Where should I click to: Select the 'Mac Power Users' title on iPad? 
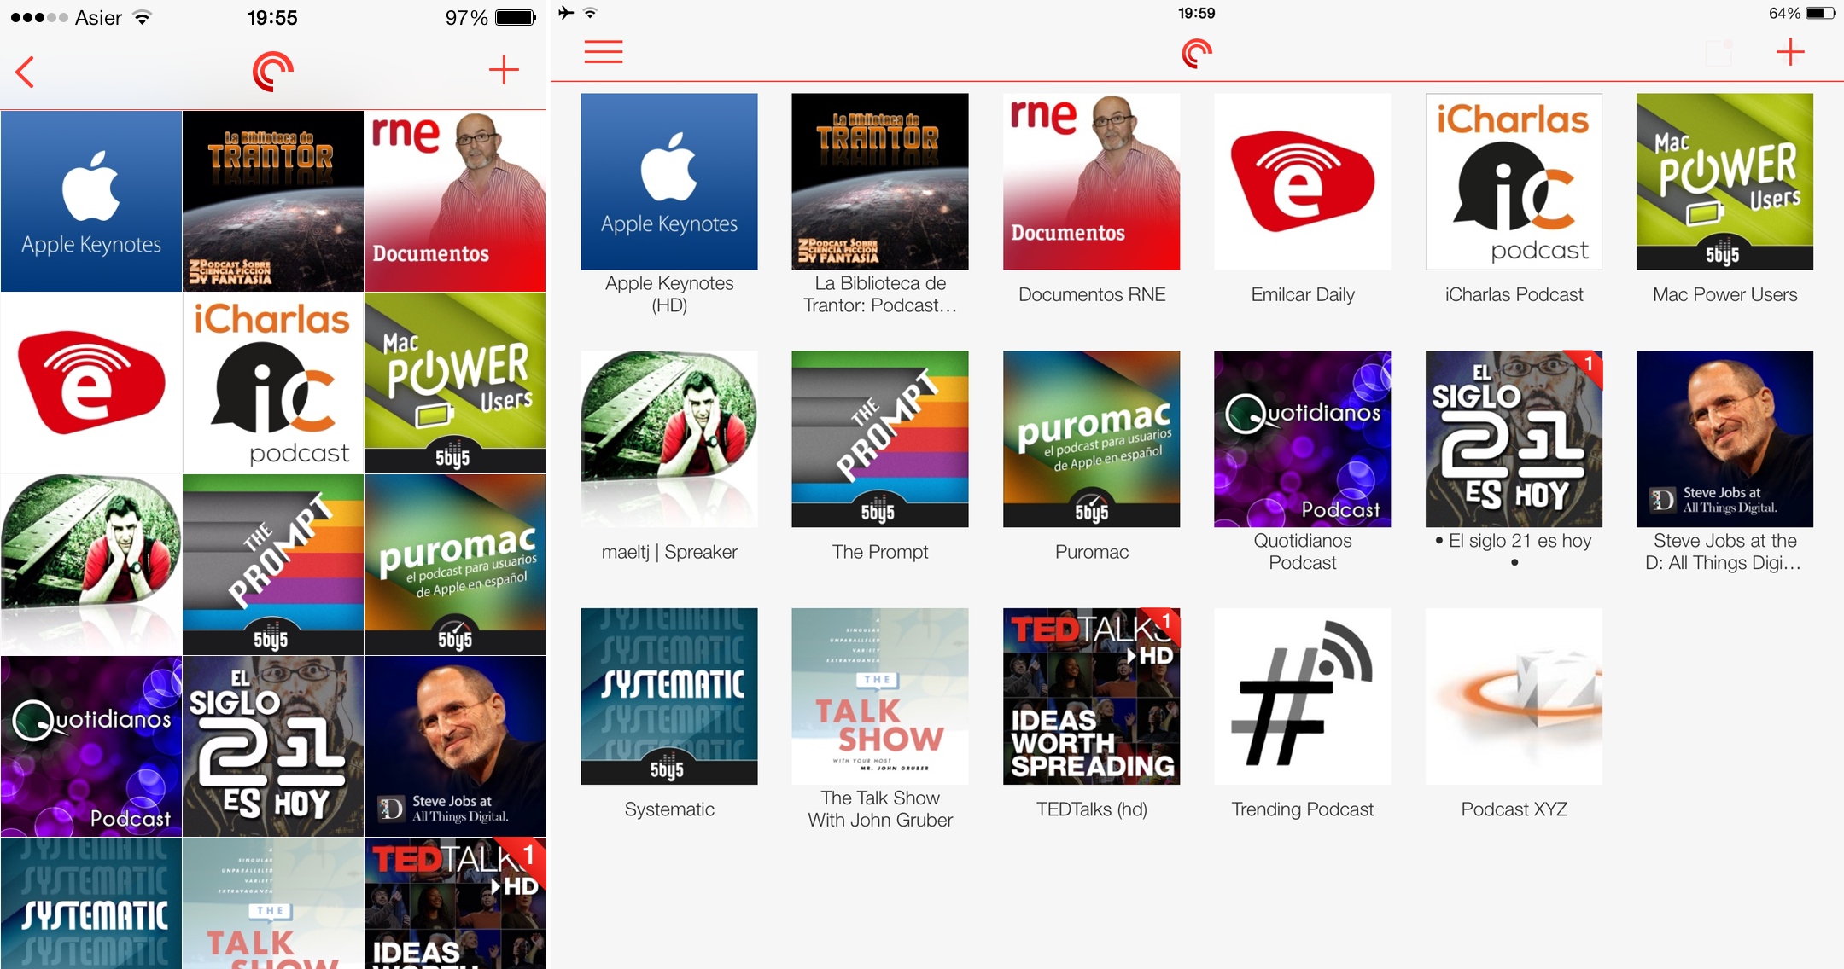(x=1724, y=294)
